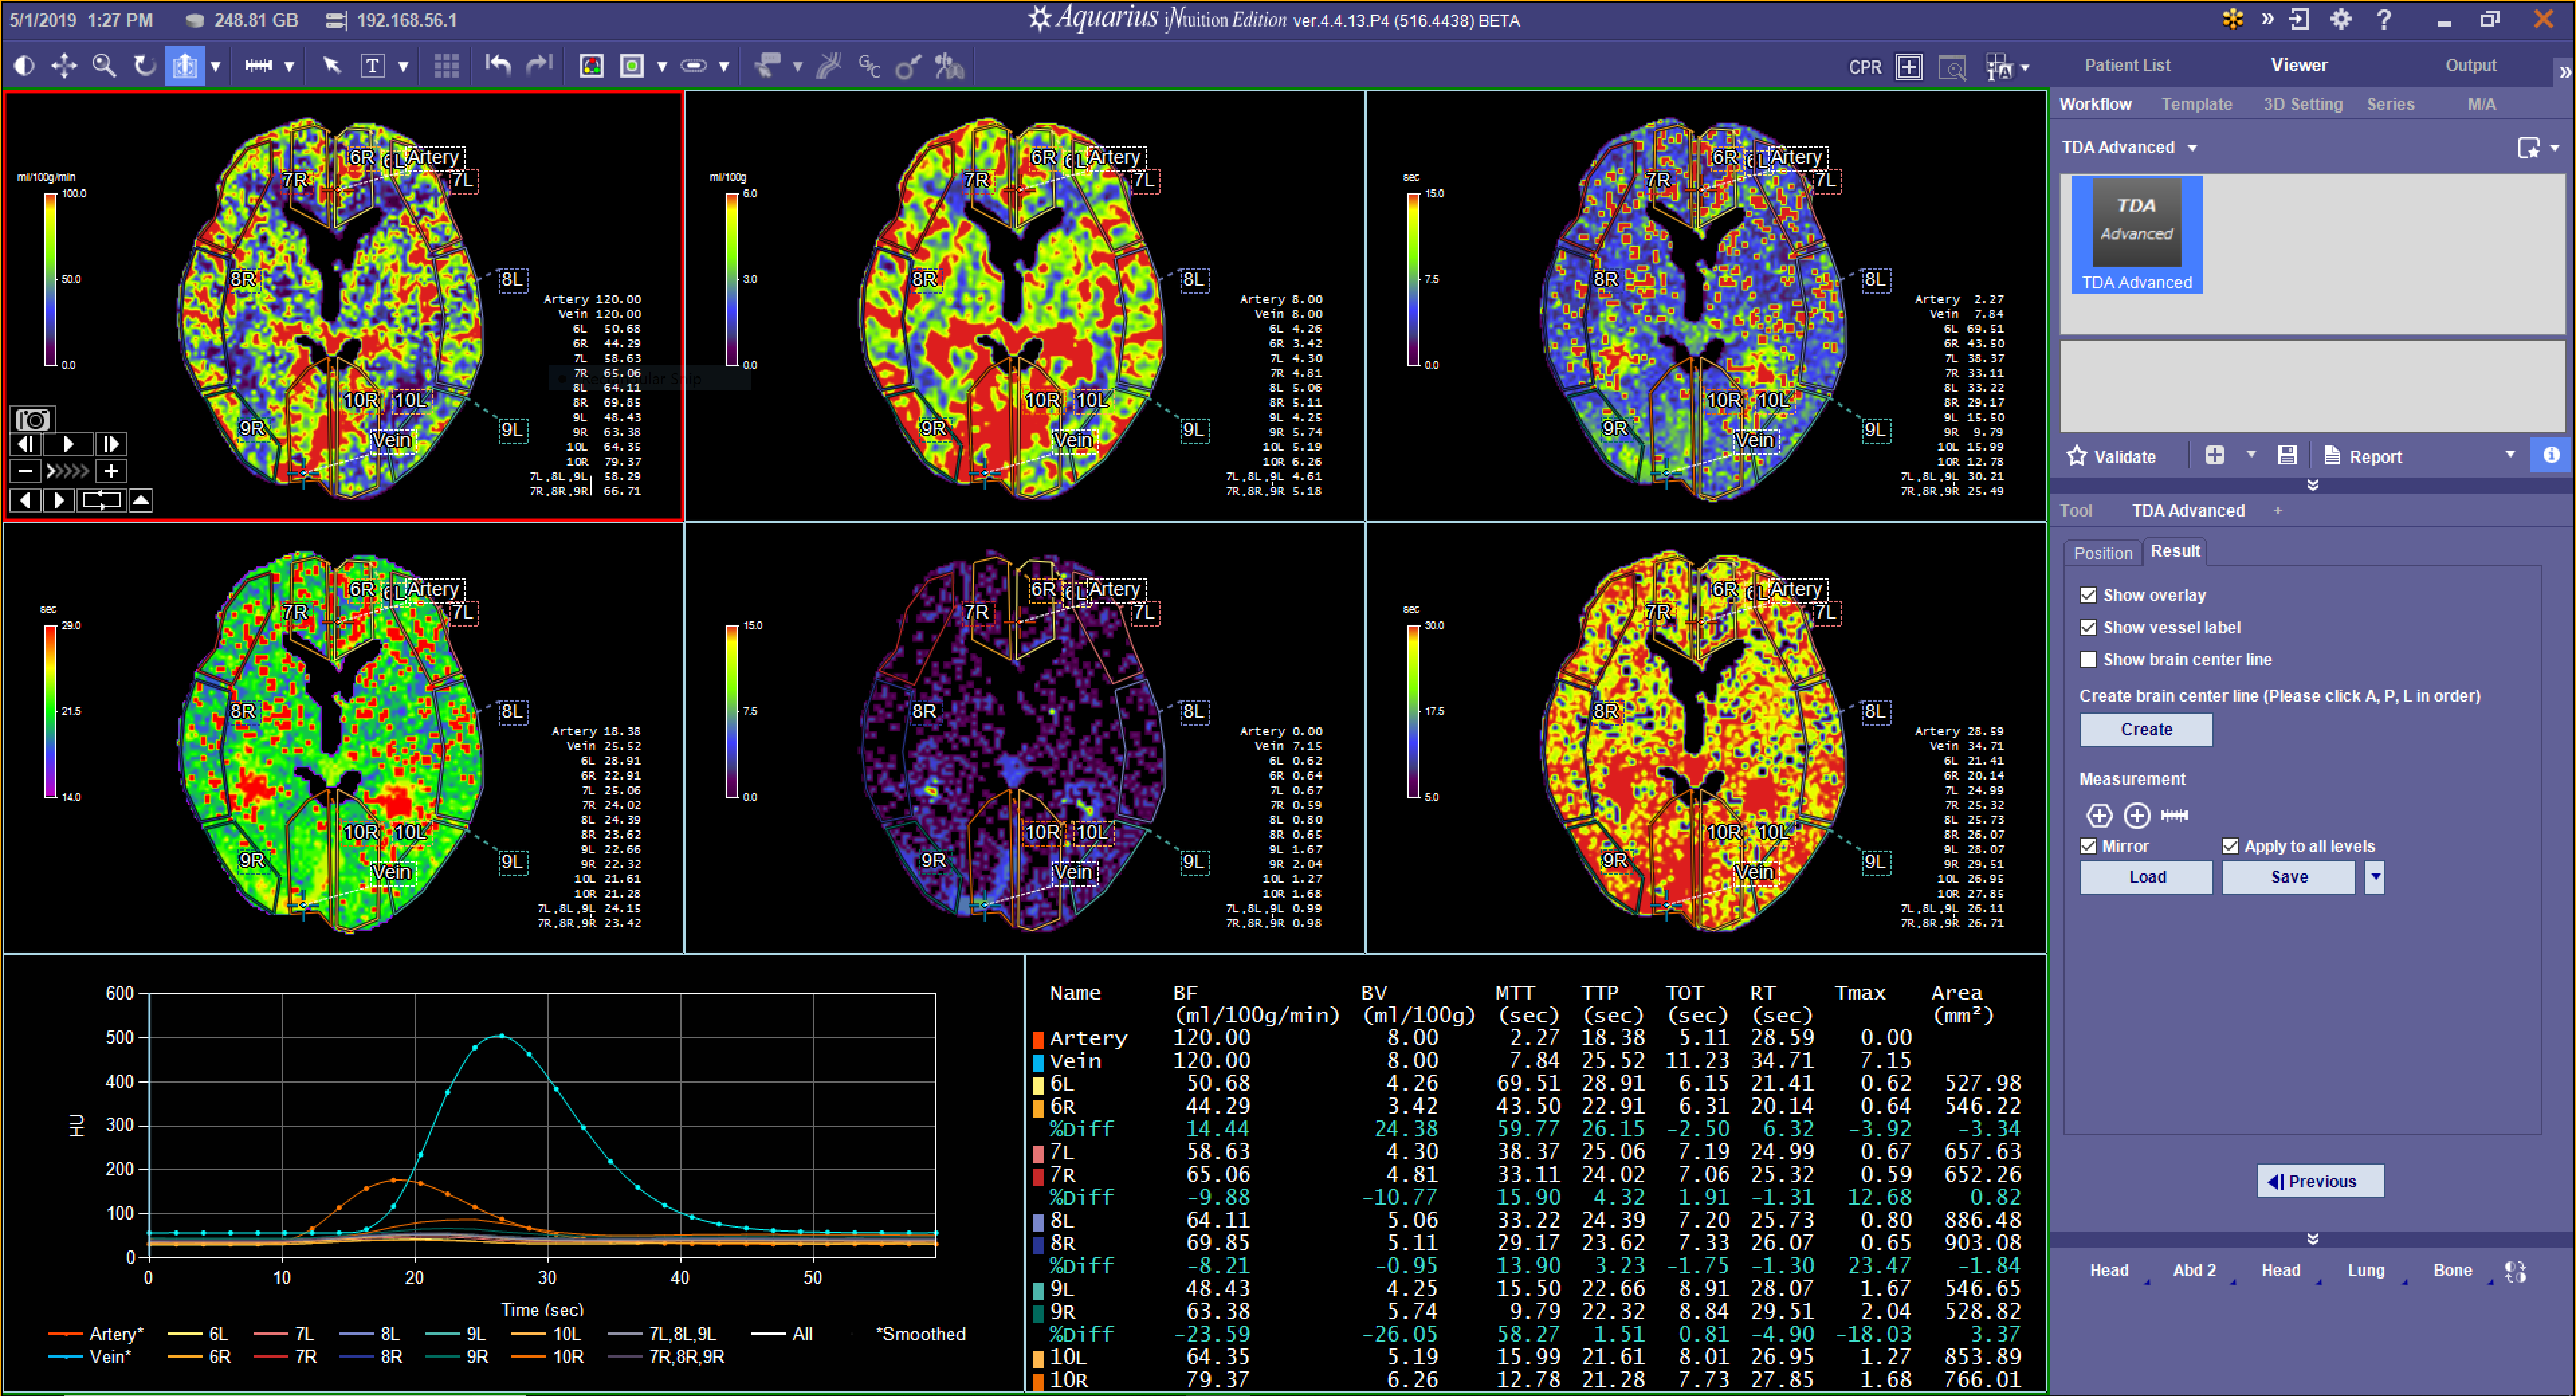Click the highlighted slice scroll tool
The image size is (2576, 1396).
pyautogui.click(x=185, y=66)
